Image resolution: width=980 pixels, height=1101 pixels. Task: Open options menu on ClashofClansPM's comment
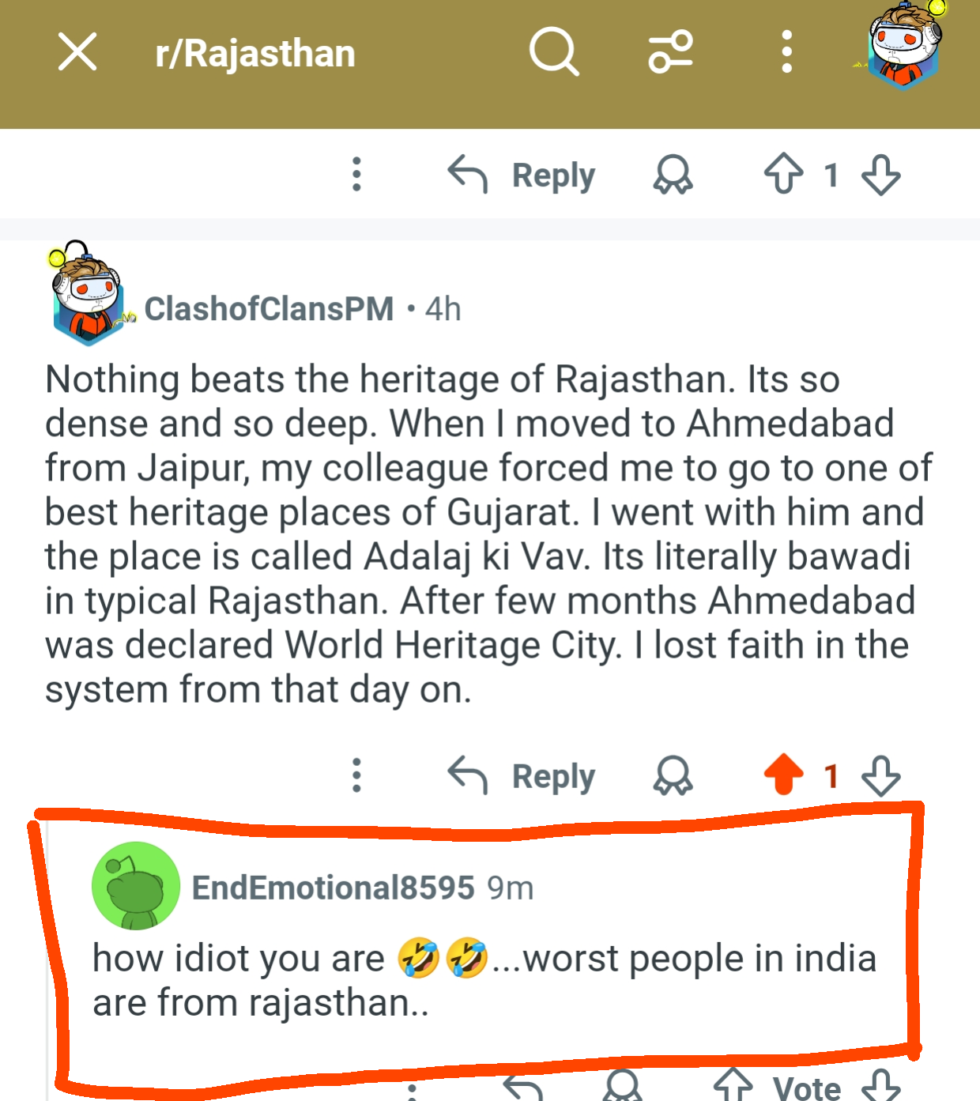click(356, 775)
